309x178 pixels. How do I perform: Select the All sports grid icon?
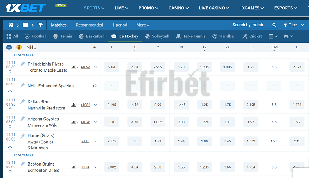tap(9, 36)
